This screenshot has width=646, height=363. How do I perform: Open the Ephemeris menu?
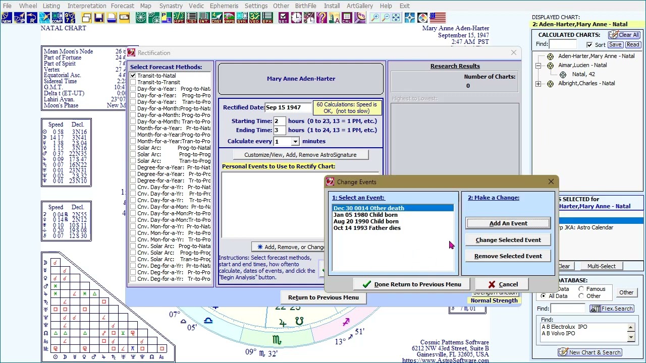coord(224,6)
